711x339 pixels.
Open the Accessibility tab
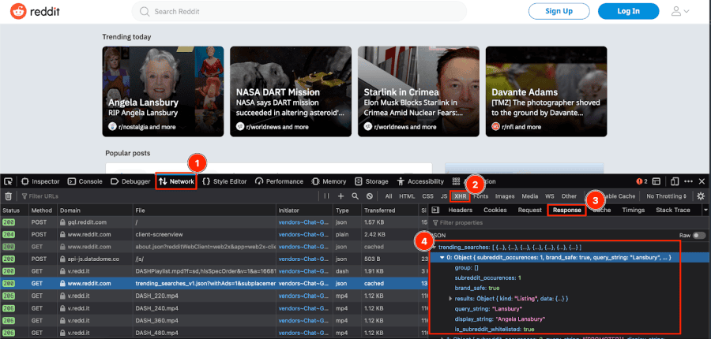click(420, 181)
